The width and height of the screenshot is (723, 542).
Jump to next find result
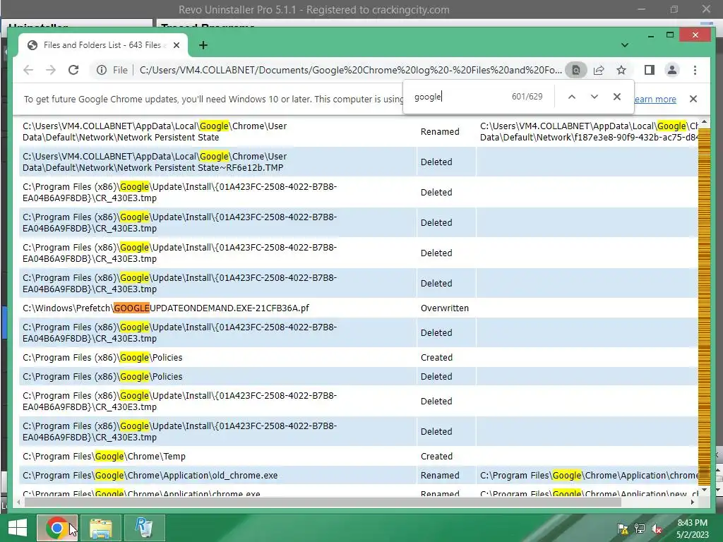point(594,97)
